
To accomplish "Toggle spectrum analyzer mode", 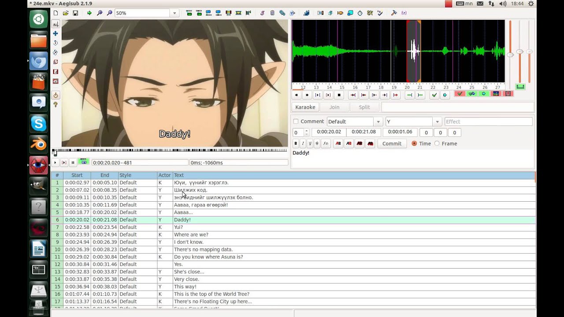I will pyautogui.click(x=496, y=94).
